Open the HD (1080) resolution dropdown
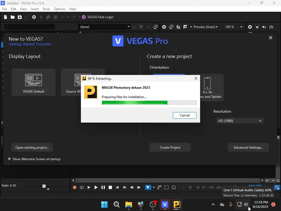This screenshot has height=211, width=281. point(240,121)
